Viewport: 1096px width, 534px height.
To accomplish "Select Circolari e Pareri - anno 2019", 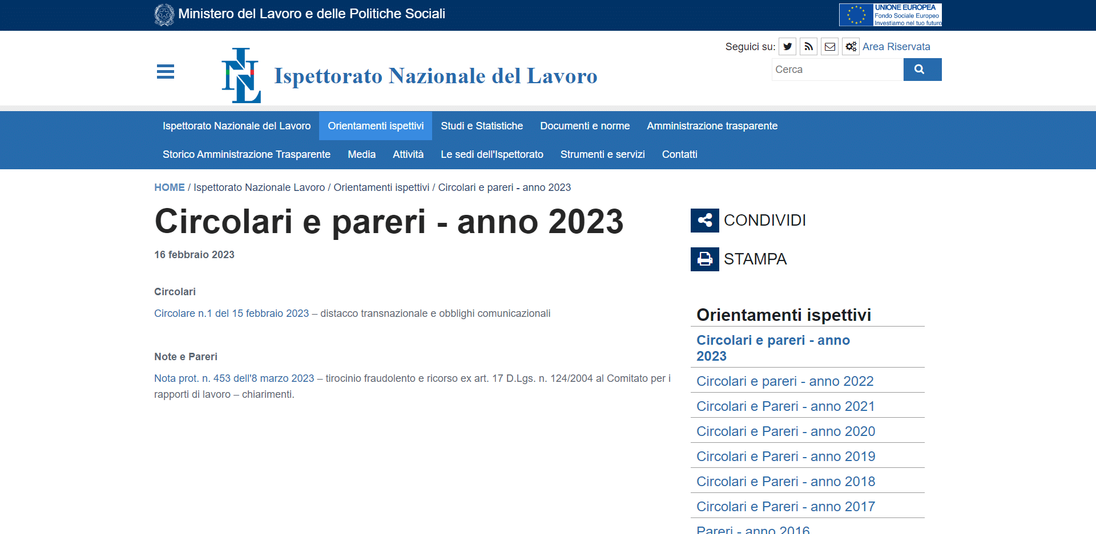I will point(785,456).
